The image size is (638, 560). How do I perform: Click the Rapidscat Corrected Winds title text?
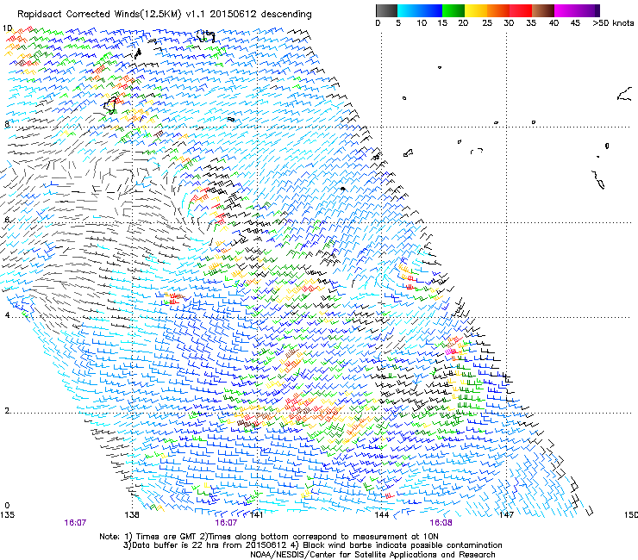pyautogui.click(x=164, y=14)
